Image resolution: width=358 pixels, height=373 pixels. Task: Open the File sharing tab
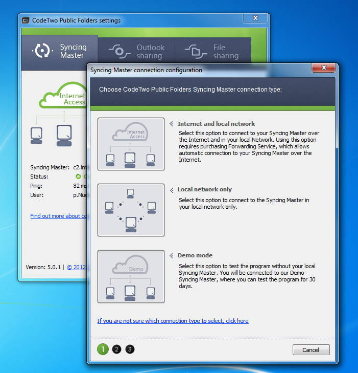[x=213, y=51]
